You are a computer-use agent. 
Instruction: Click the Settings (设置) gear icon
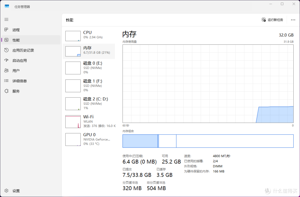(x=6, y=191)
